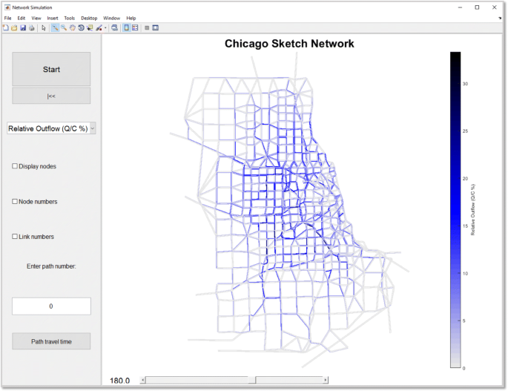Click the dock figure arrow at menu bar end
Image resolution: width=508 pixels, height=391 pixels.
click(x=500, y=19)
